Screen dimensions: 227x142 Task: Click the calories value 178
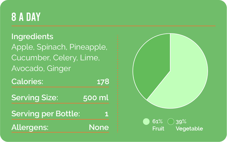point(103,81)
